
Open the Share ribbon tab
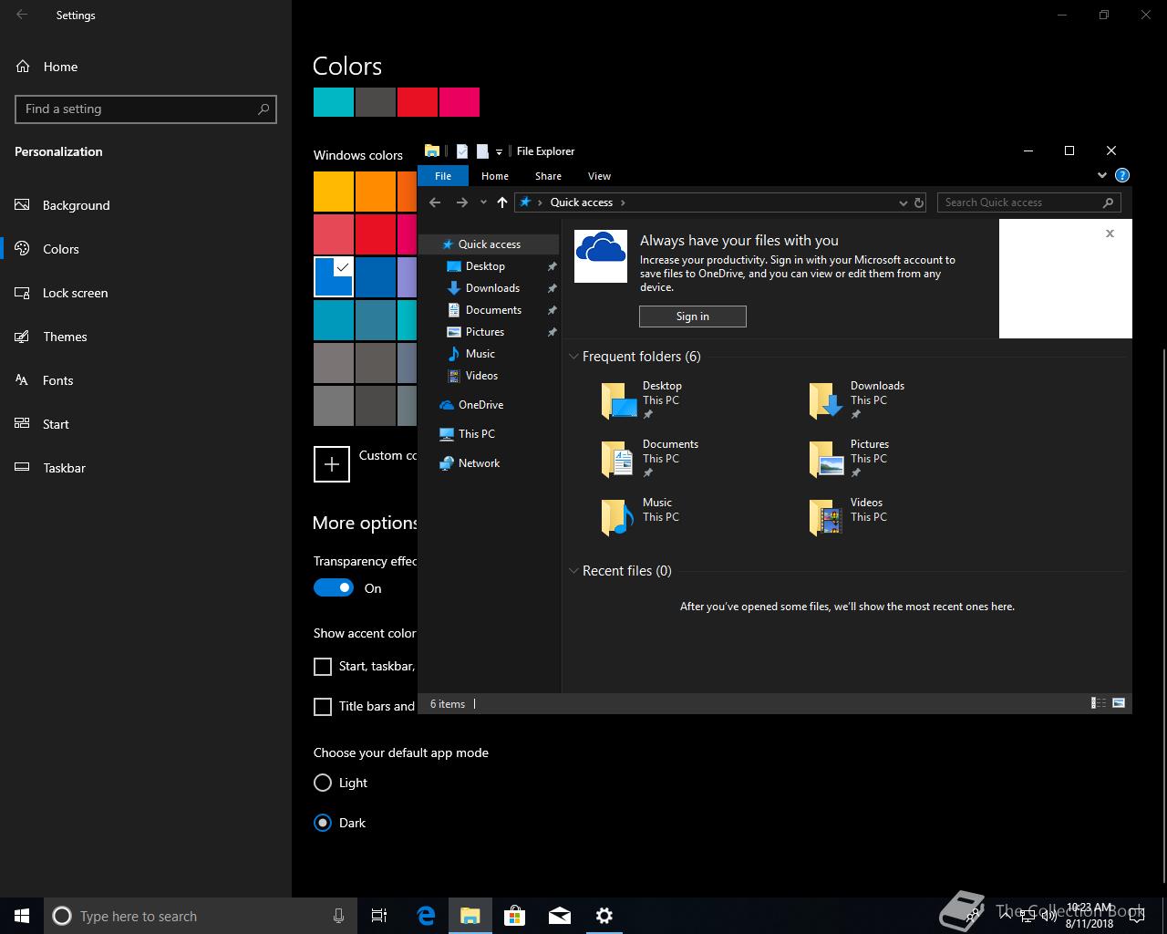pyautogui.click(x=548, y=176)
